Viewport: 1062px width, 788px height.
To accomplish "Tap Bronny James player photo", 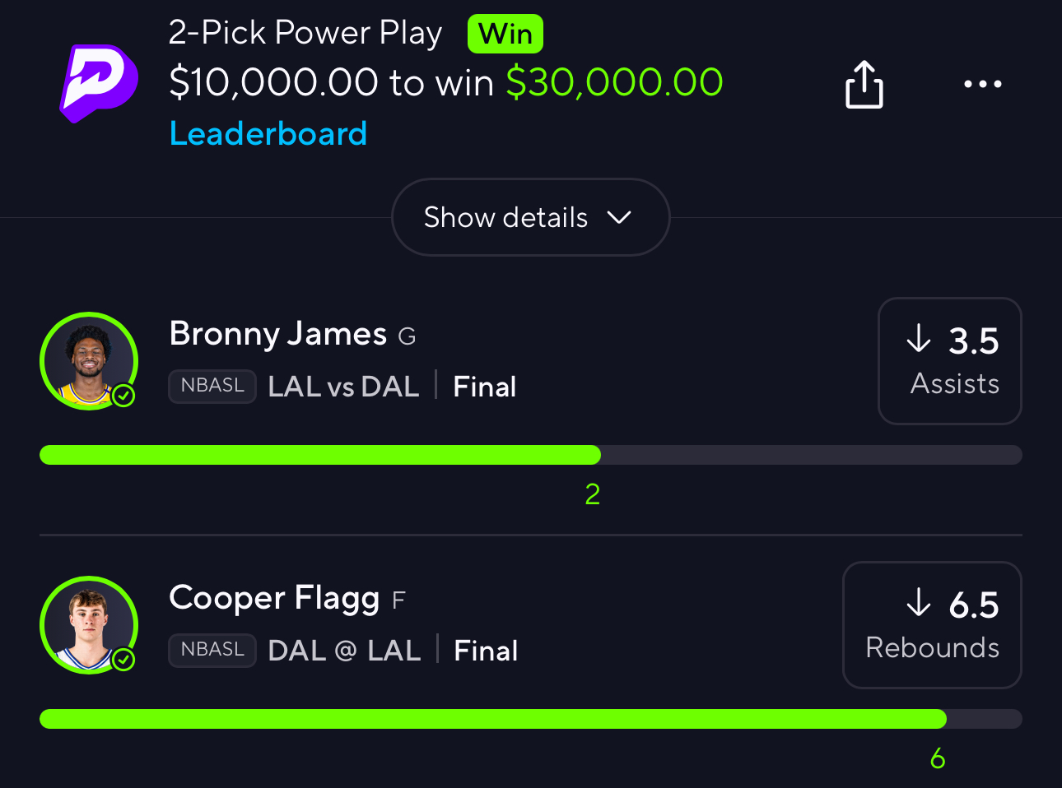I will pyautogui.click(x=87, y=359).
